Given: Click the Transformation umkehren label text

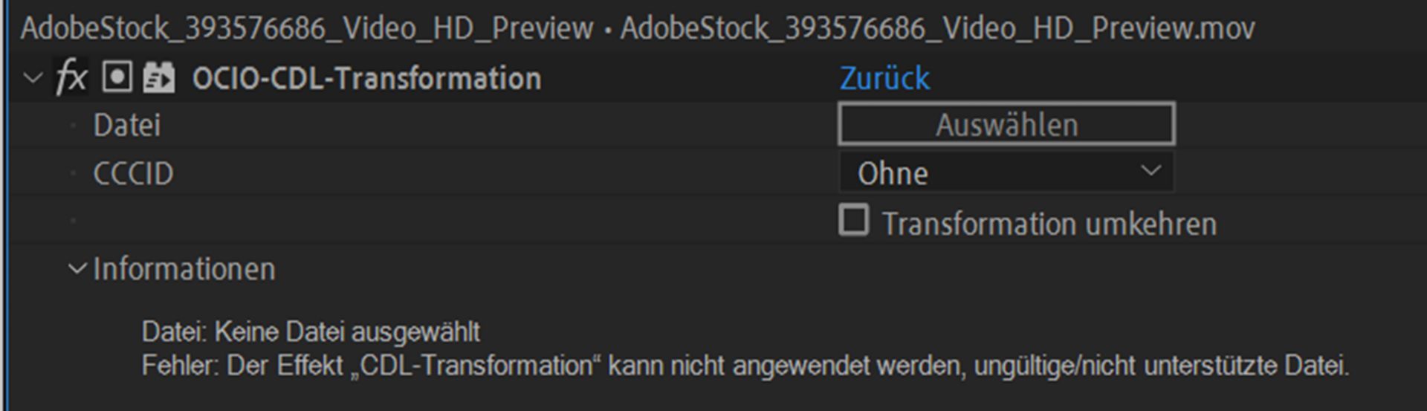Looking at the screenshot, I should (x=1049, y=224).
